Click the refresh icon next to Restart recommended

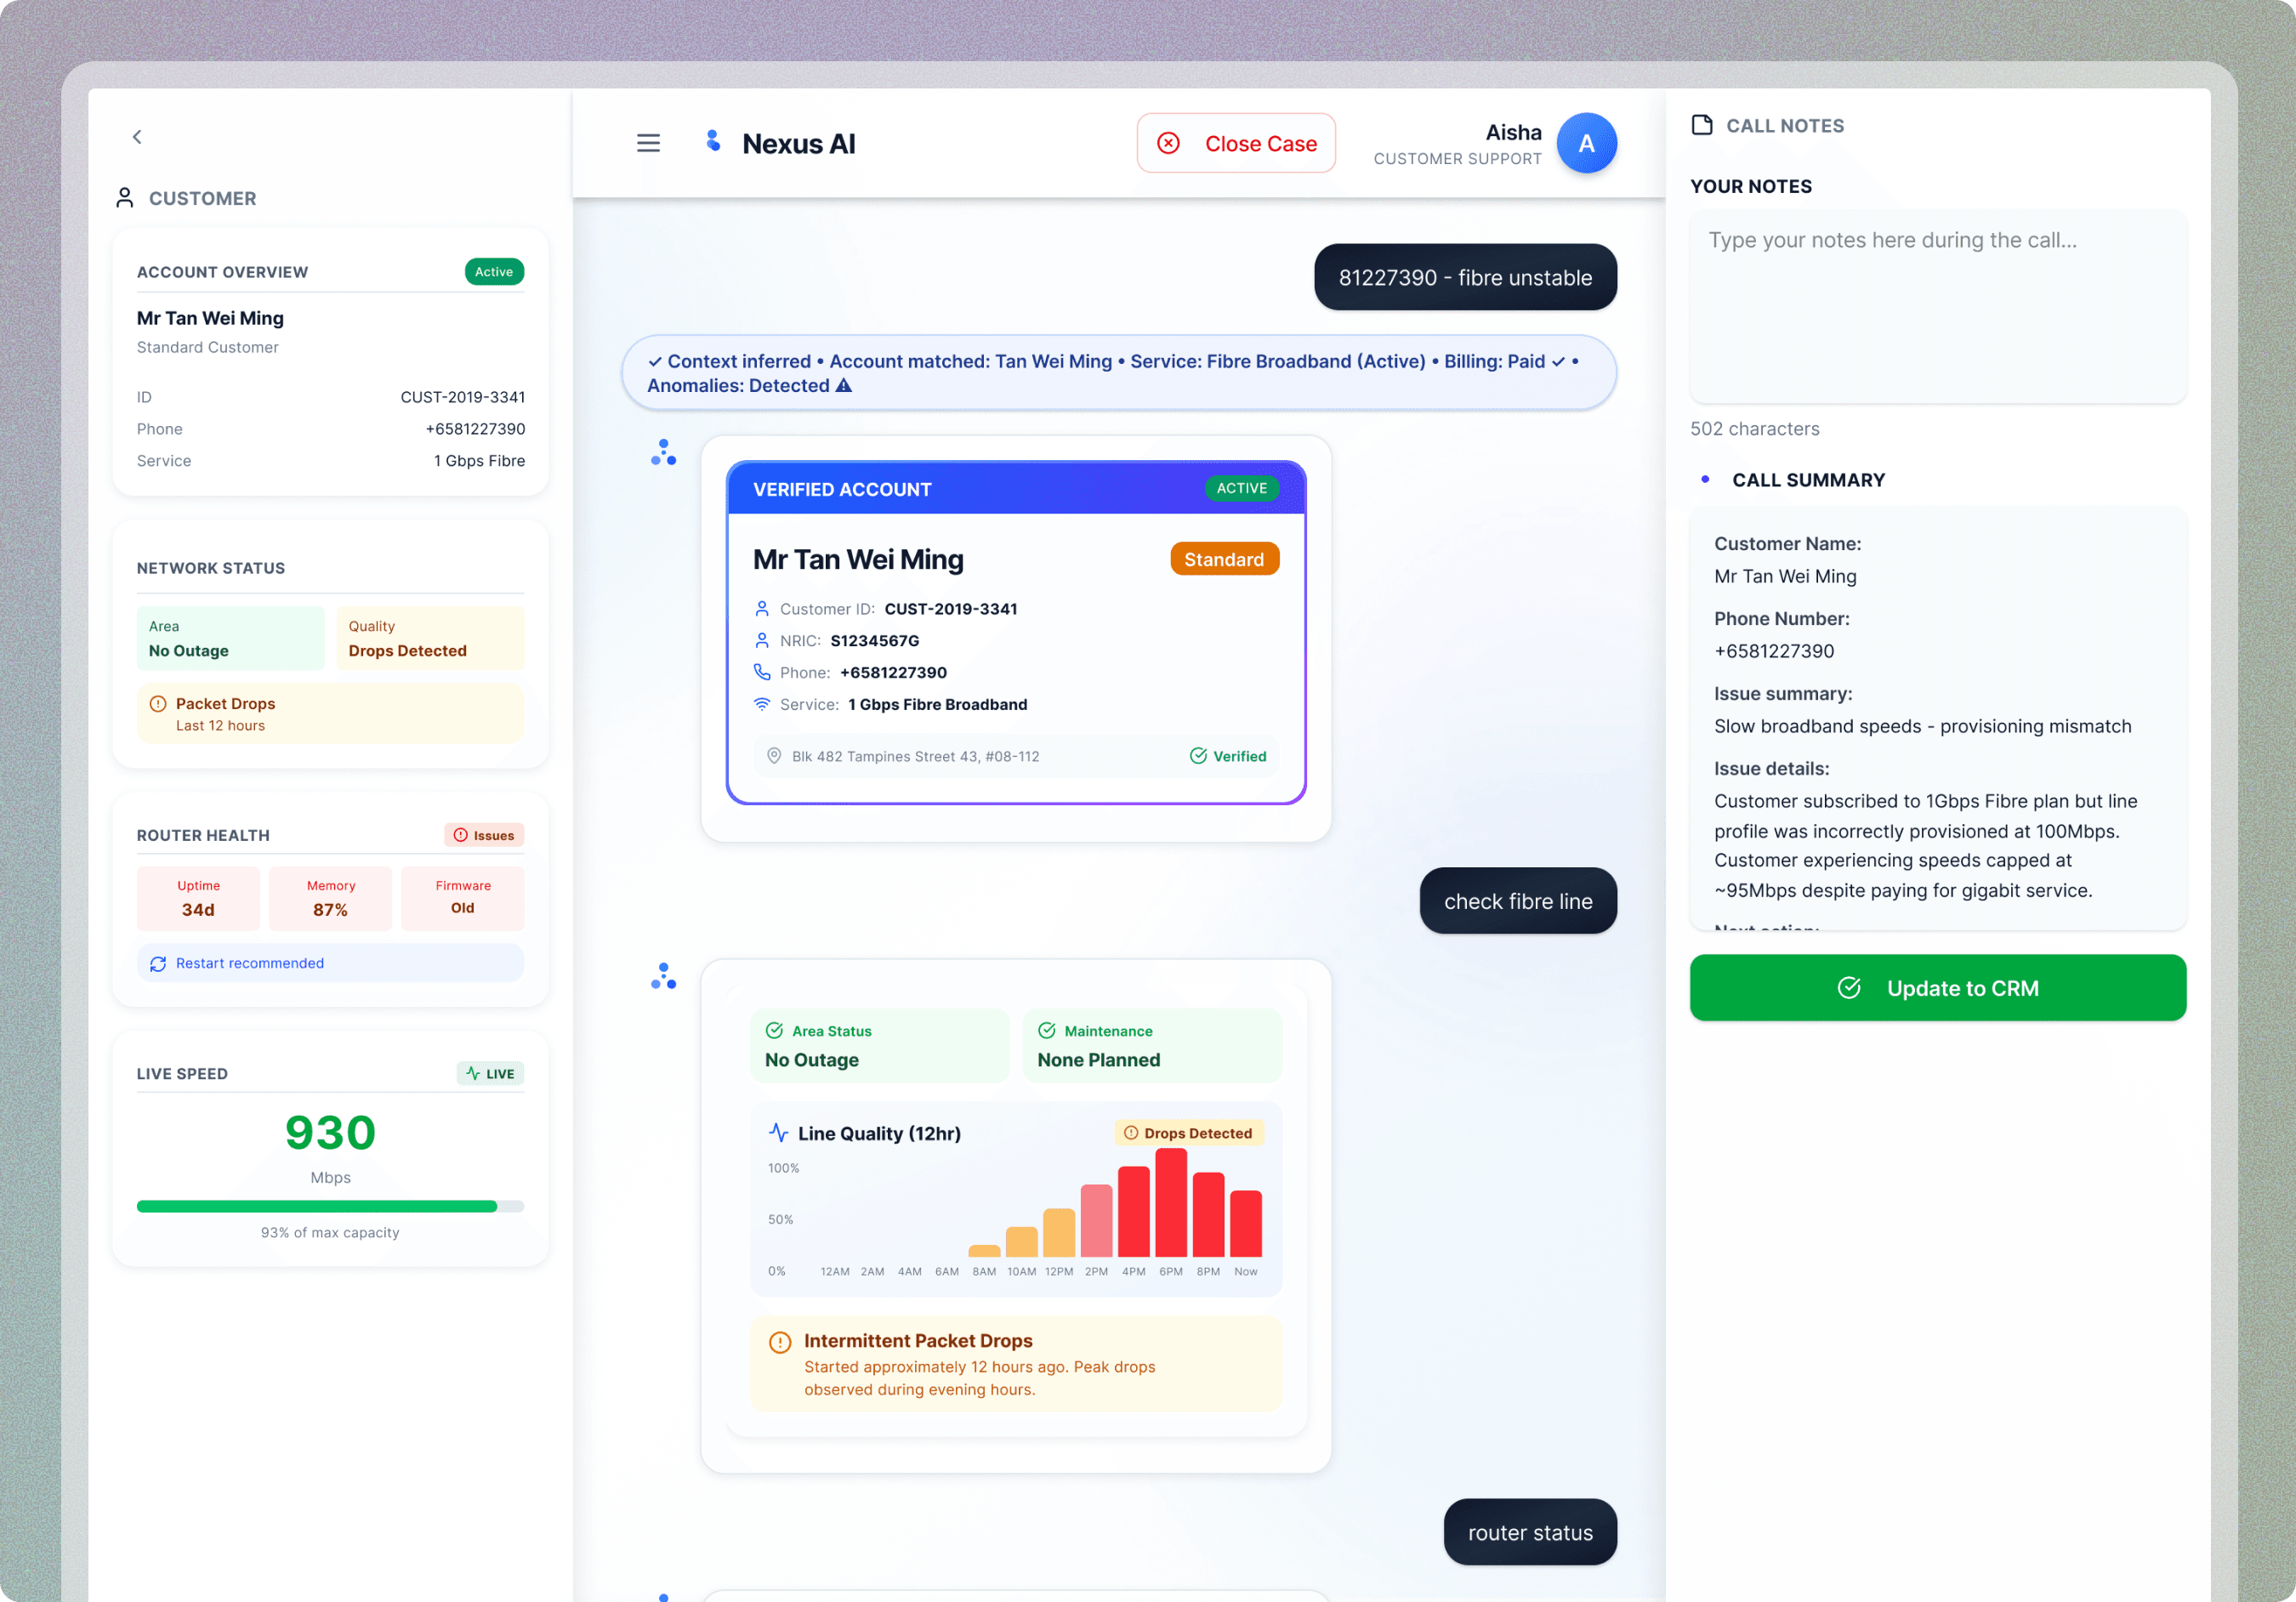click(158, 963)
